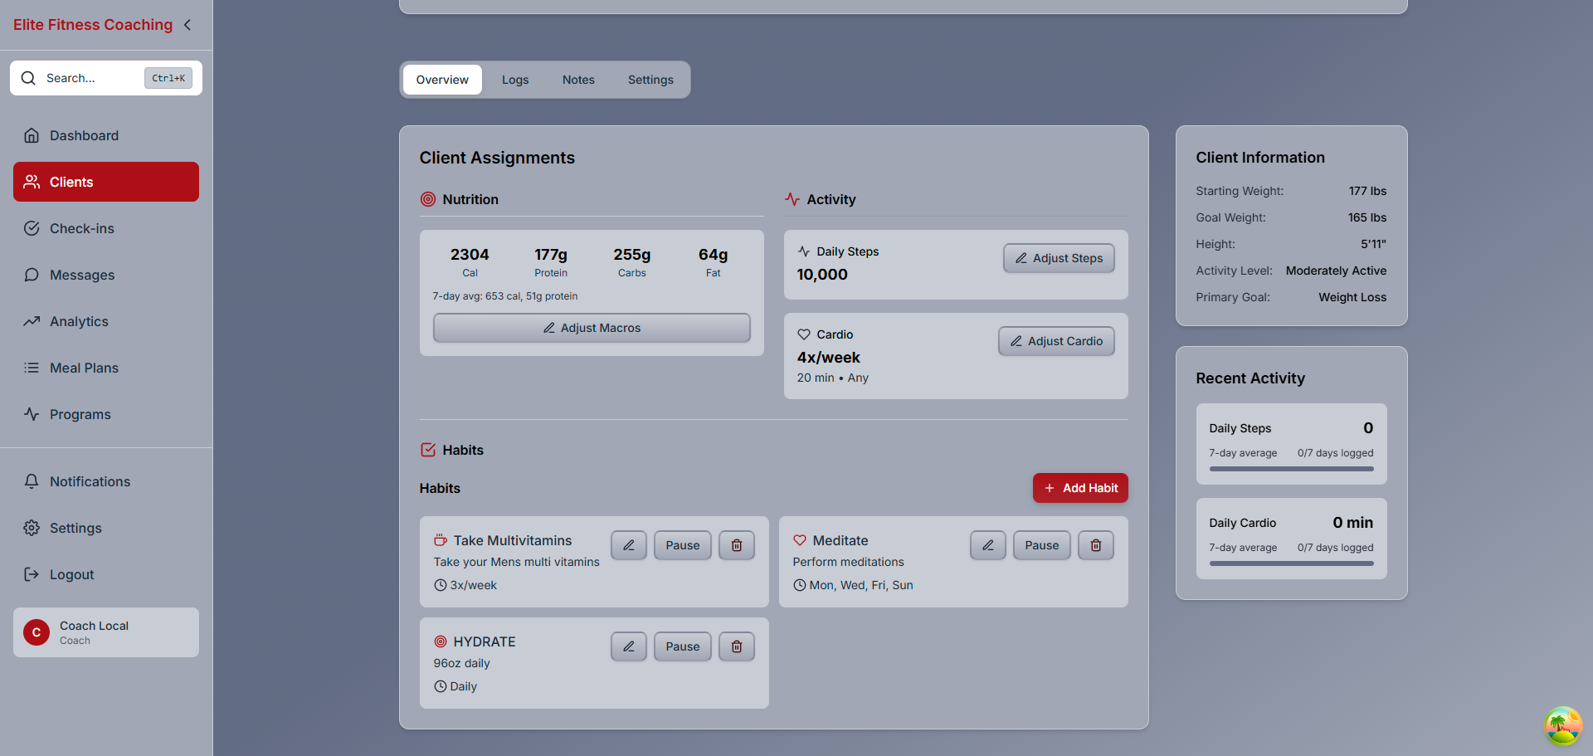Open the tropical island floating widget icon
1593x756 pixels.
coord(1562,725)
